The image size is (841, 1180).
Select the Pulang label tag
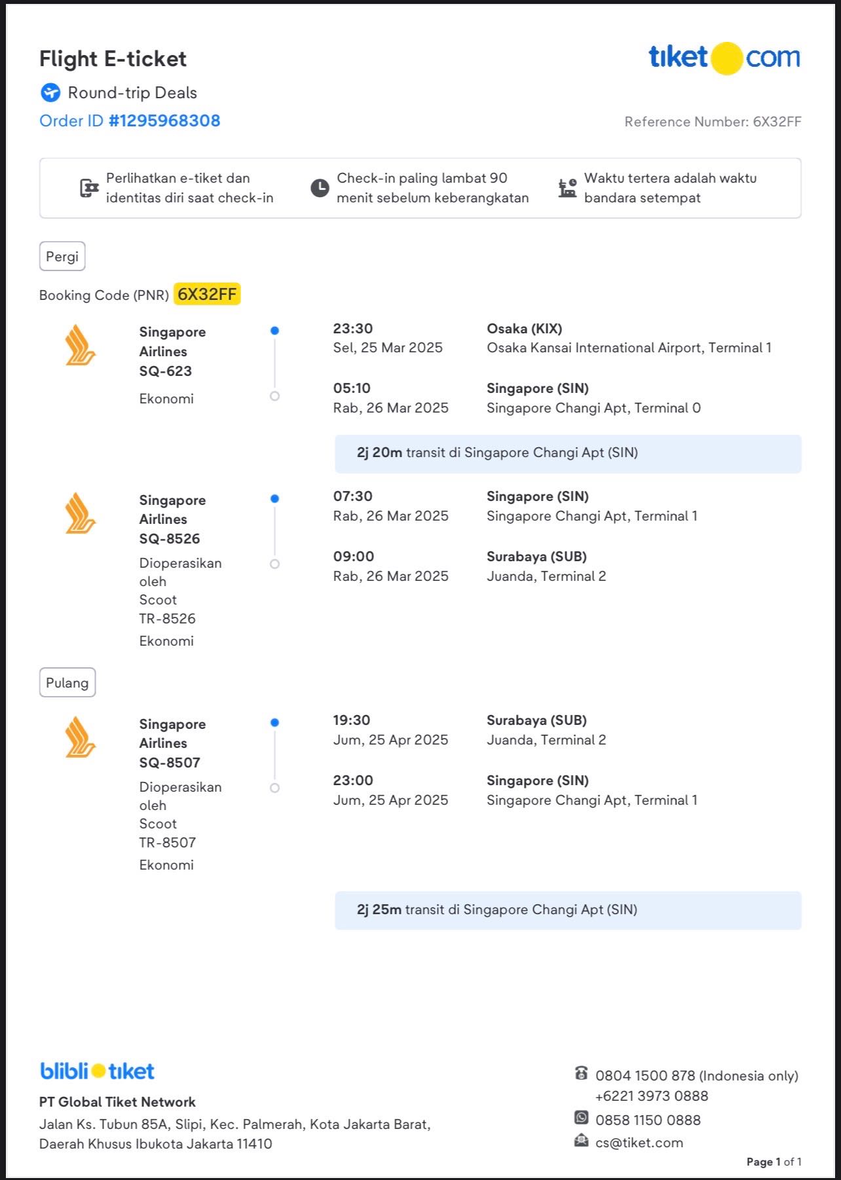point(67,682)
